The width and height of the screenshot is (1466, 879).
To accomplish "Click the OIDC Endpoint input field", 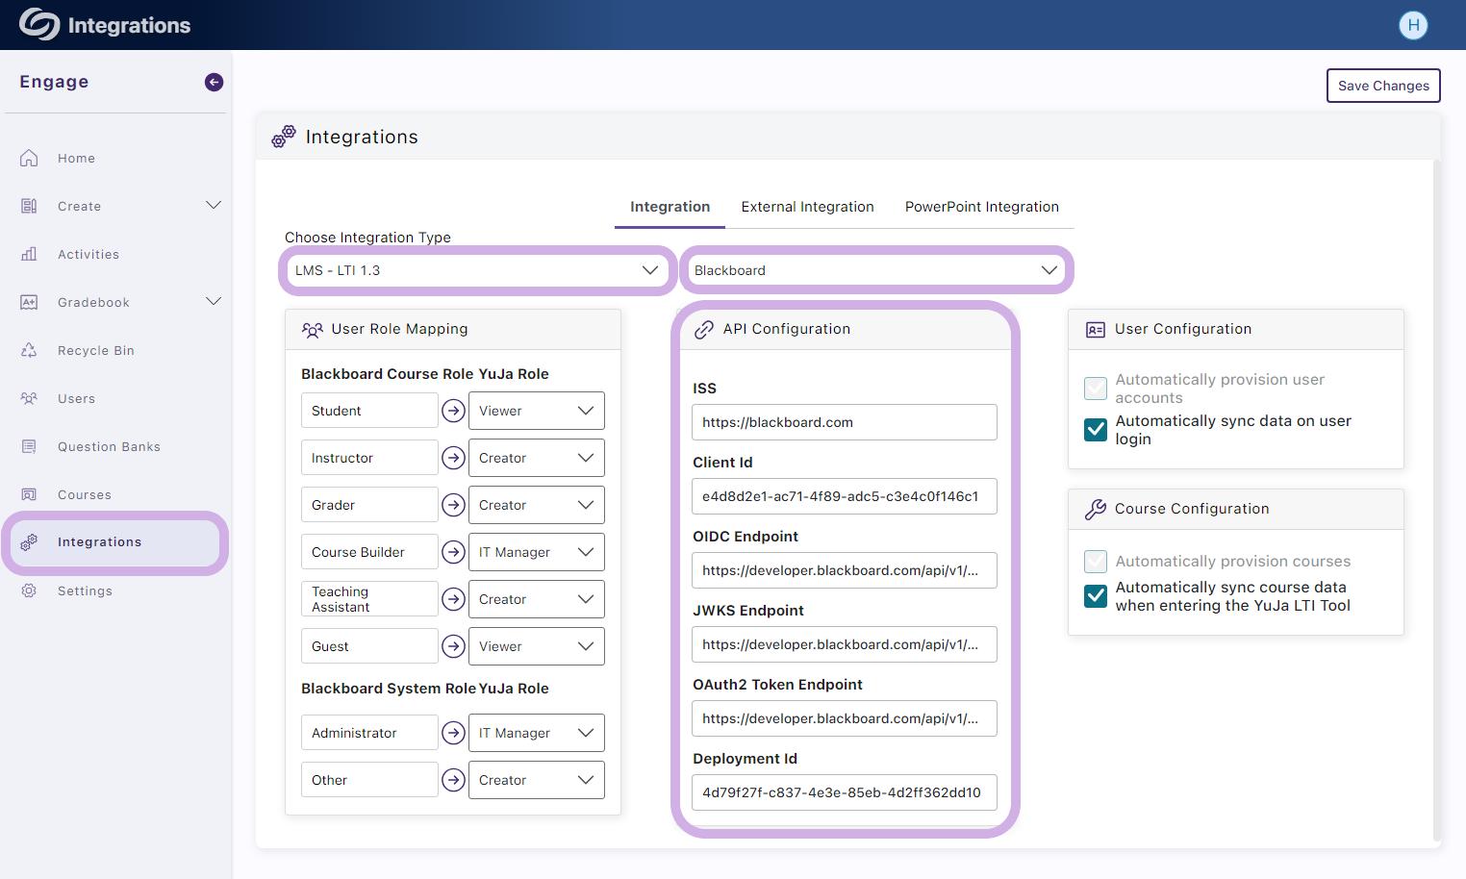I will 845,570.
